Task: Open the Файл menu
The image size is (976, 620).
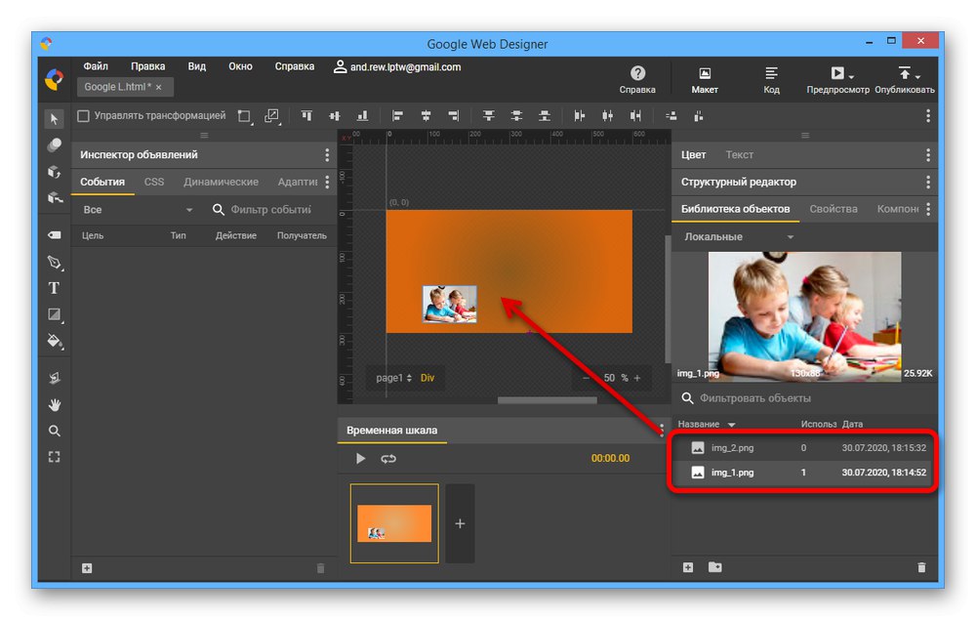Action: pos(96,66)
